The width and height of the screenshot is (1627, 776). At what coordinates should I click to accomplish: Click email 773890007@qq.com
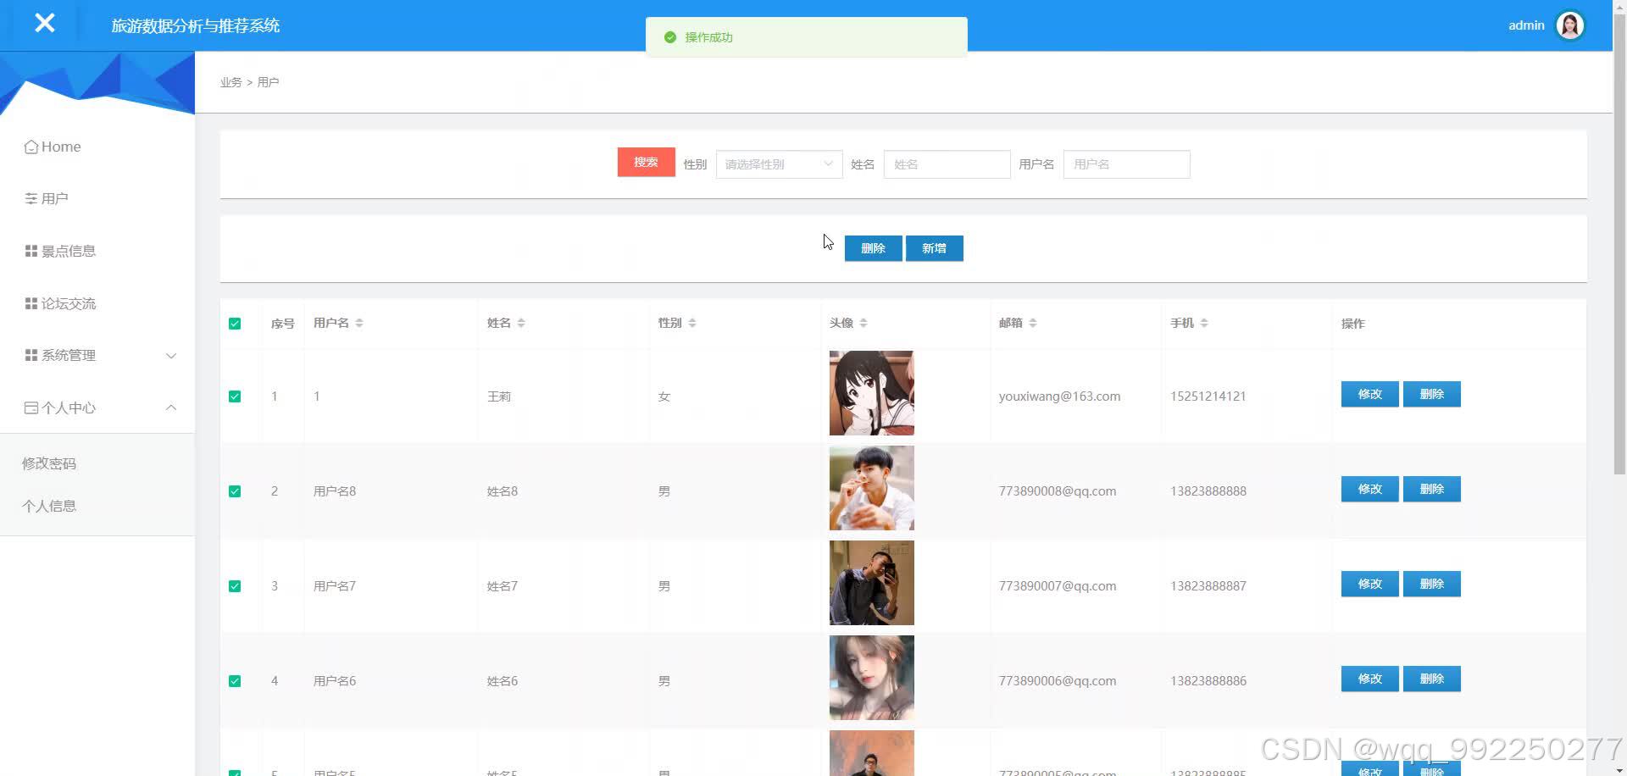coord(1058,586)
